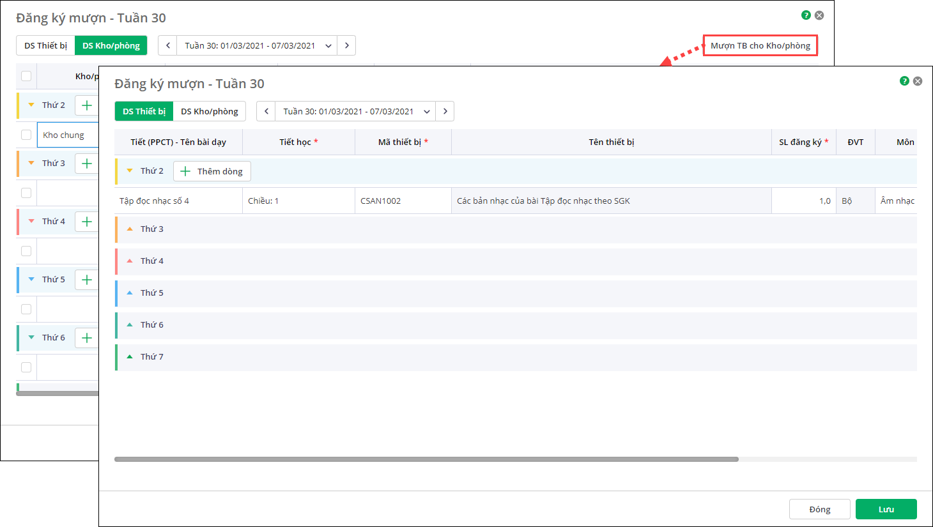
Task: Click the Đóng button
Action: click(x=820, y=509)
